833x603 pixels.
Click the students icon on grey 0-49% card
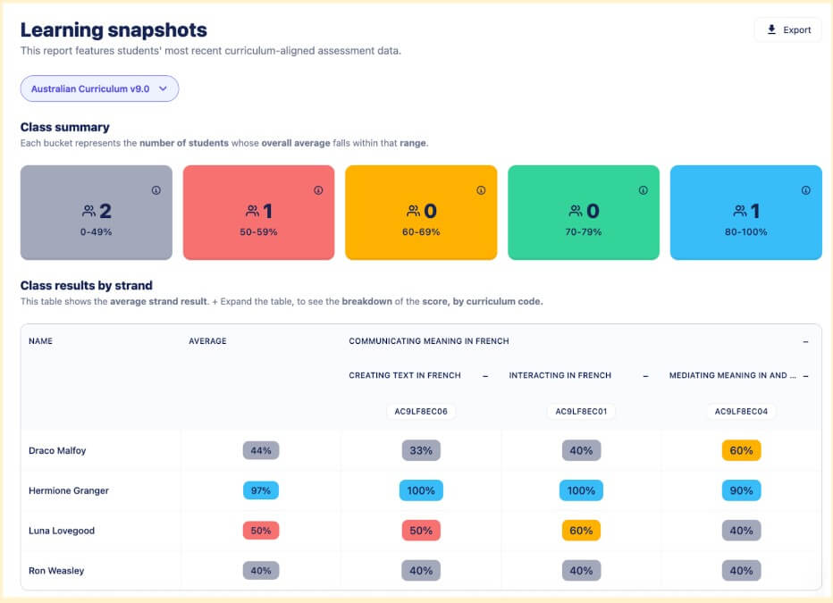pyautogui.click(x=88, y=212)
